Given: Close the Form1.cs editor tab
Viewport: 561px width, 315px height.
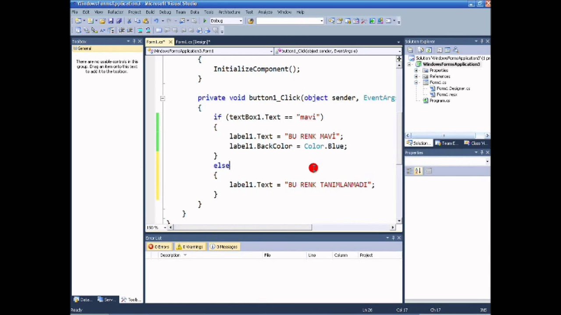Looking at the screenshot, I should tap(170, 42).
